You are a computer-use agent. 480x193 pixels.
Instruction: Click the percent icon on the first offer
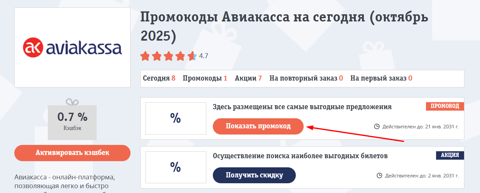[x=176, y=119]
